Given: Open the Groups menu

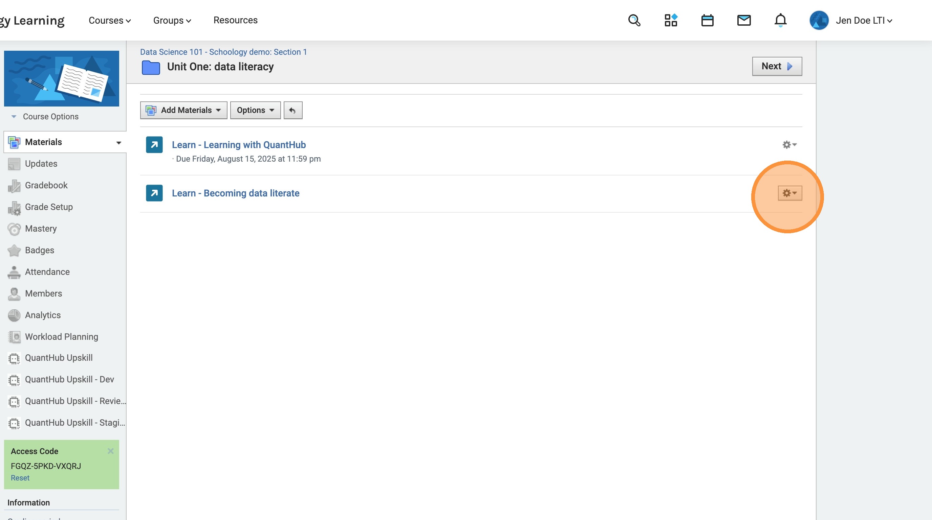Looking at the screenshot, I should point(172,20).
